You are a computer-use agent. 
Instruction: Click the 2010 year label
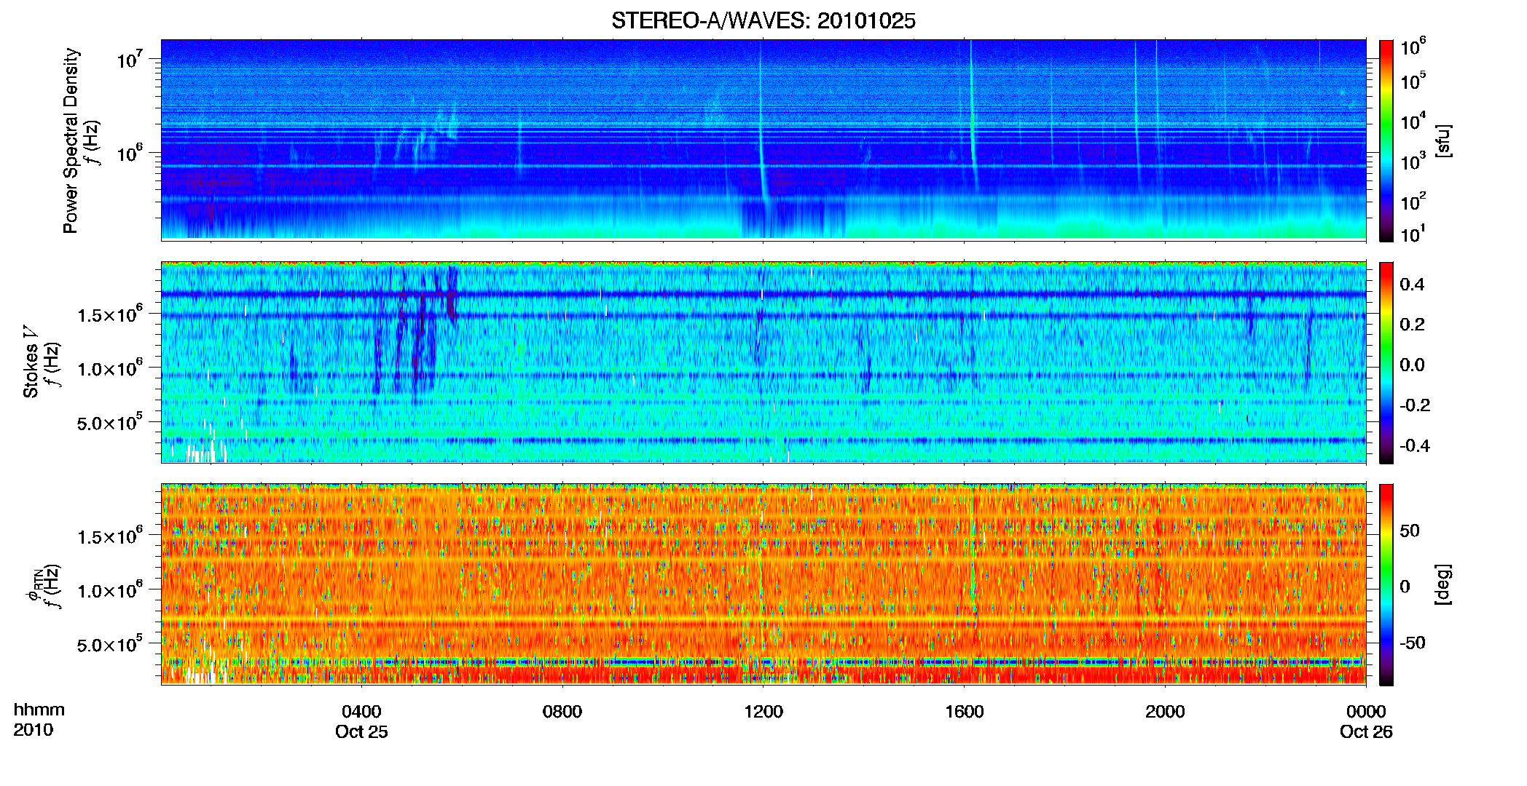34,730
